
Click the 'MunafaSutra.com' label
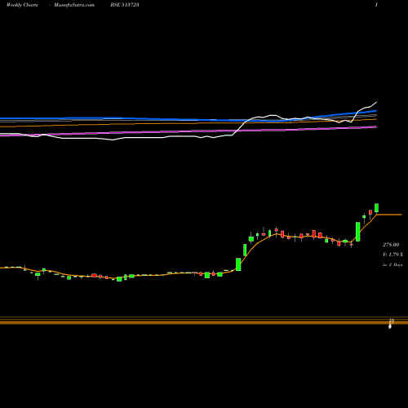click(74, 5)
